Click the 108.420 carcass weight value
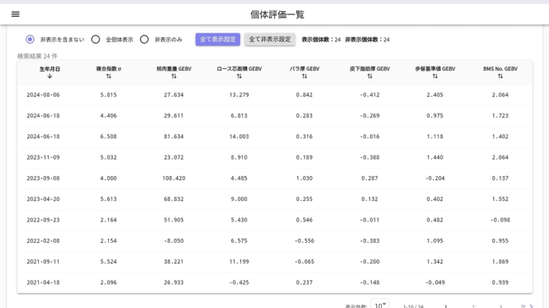Viewport: 549px width, 308px height. click(x=174, y=178)
